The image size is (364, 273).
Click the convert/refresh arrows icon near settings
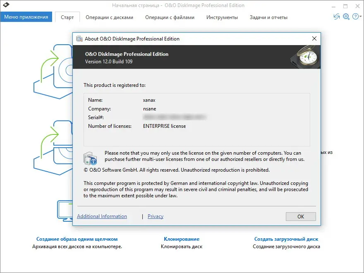tap(336, 17)
